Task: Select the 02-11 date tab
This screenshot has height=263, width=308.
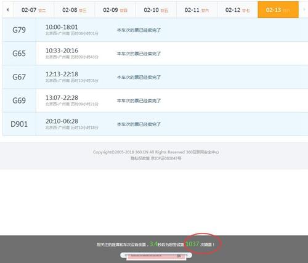Action: (x=197, y=10)
